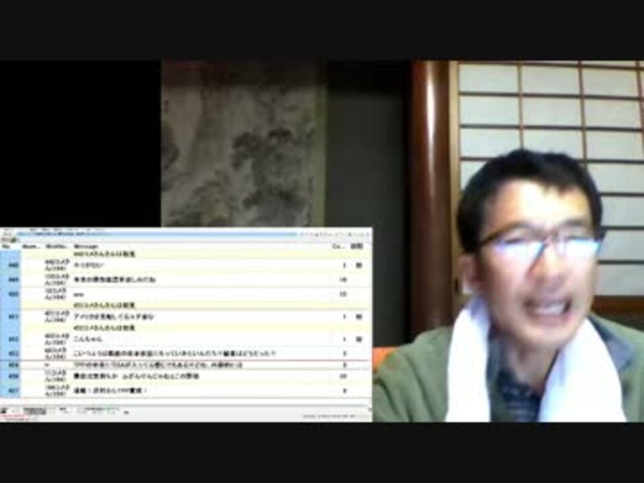
Task: Click the small dark icon right of the bottom toolbar buttons
Action: tap(126, 411)
